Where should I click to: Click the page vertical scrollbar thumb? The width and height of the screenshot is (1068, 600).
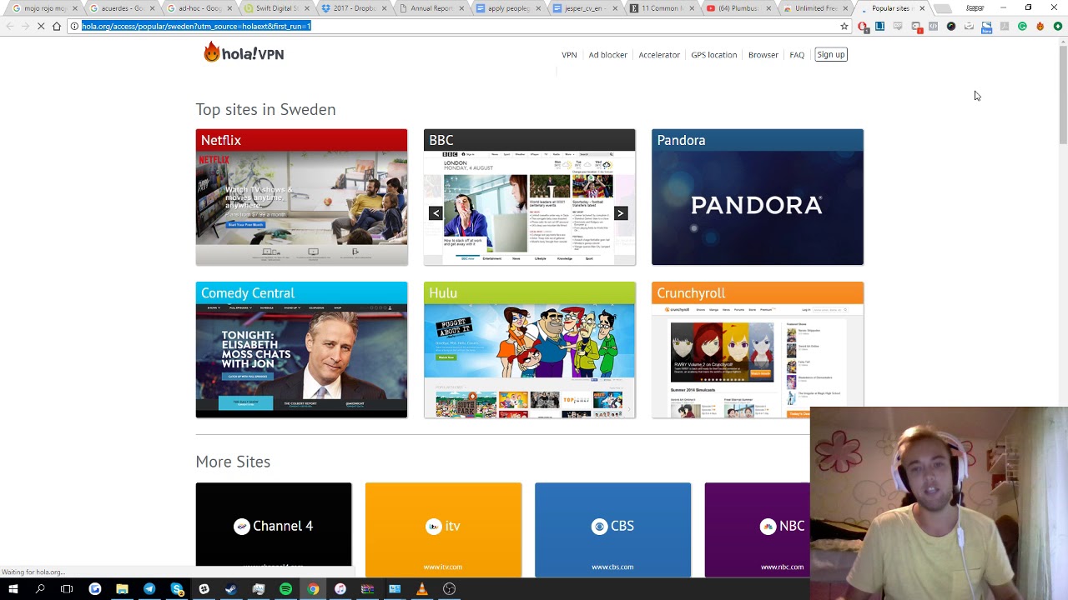click(x=1062, y=94)
